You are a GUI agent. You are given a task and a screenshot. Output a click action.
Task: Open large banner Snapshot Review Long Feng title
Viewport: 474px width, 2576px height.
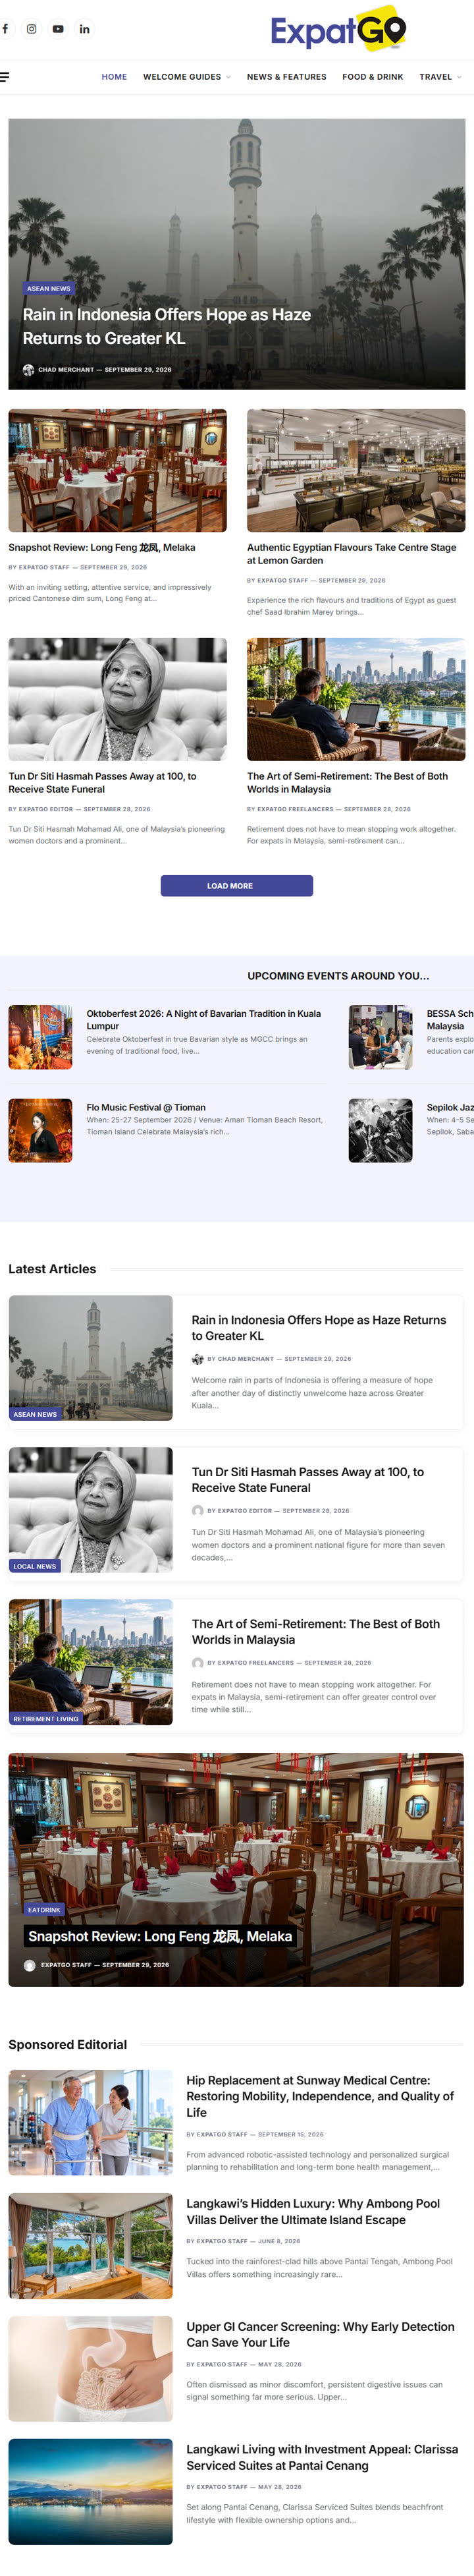pos(160,1936)
